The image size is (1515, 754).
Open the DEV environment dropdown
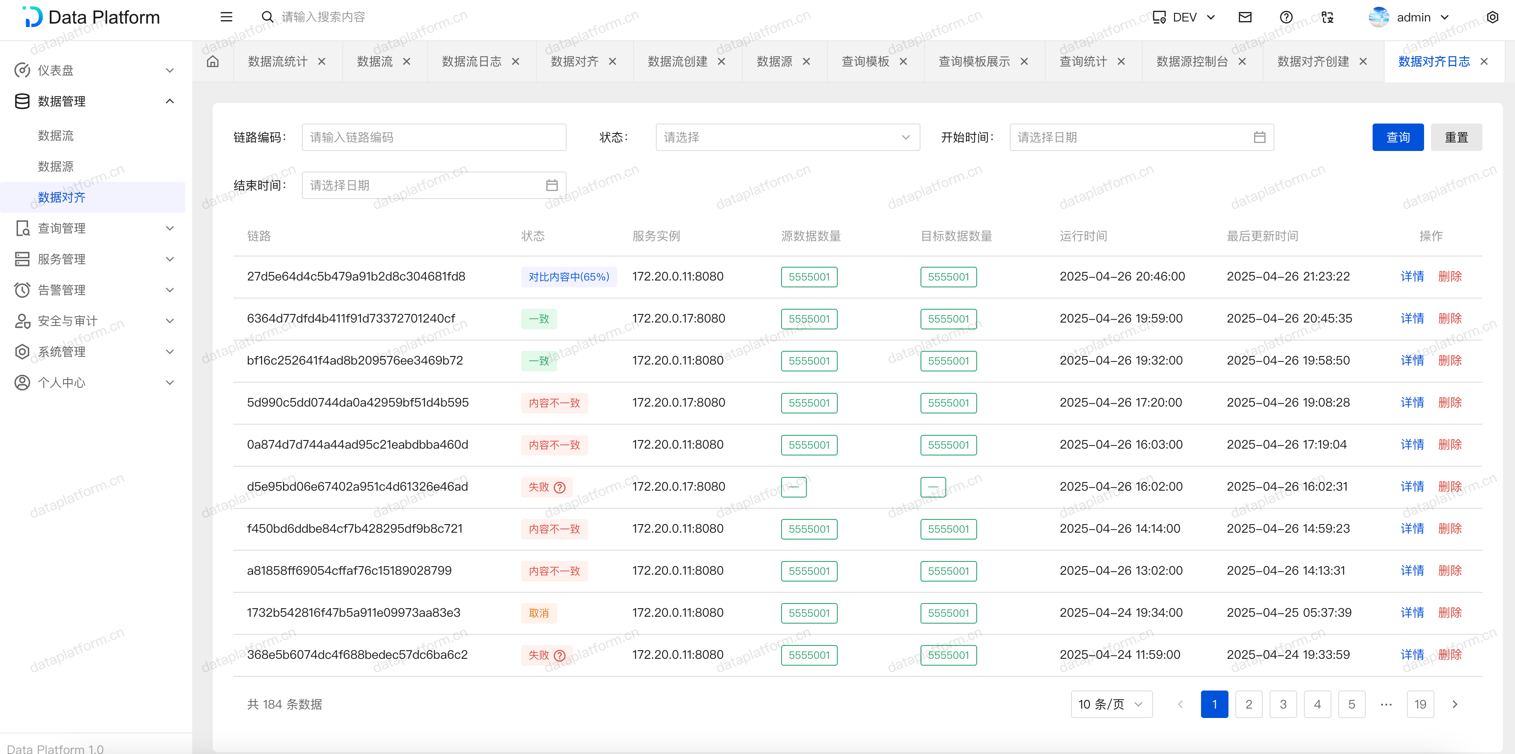1184,17
